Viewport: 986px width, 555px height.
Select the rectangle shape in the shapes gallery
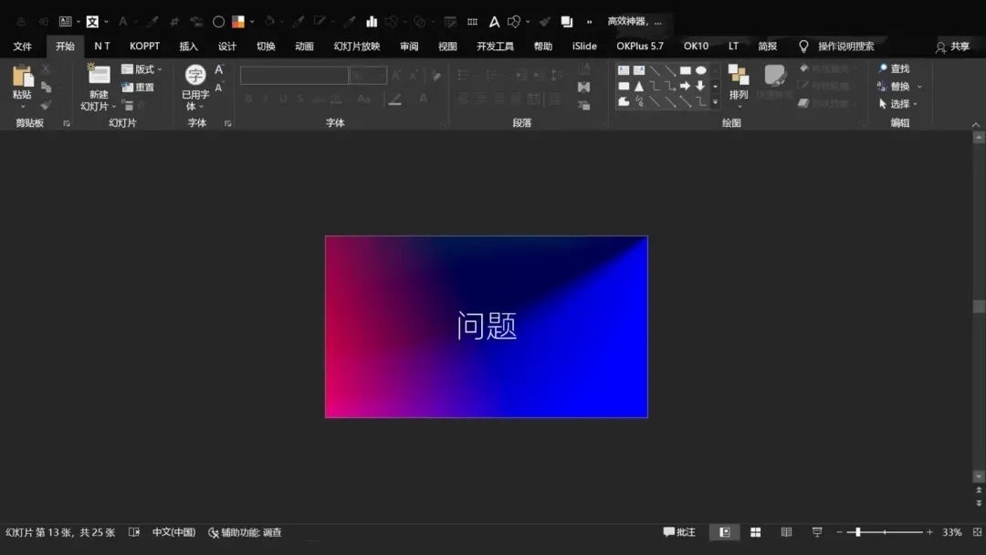[x=686, y=70]
